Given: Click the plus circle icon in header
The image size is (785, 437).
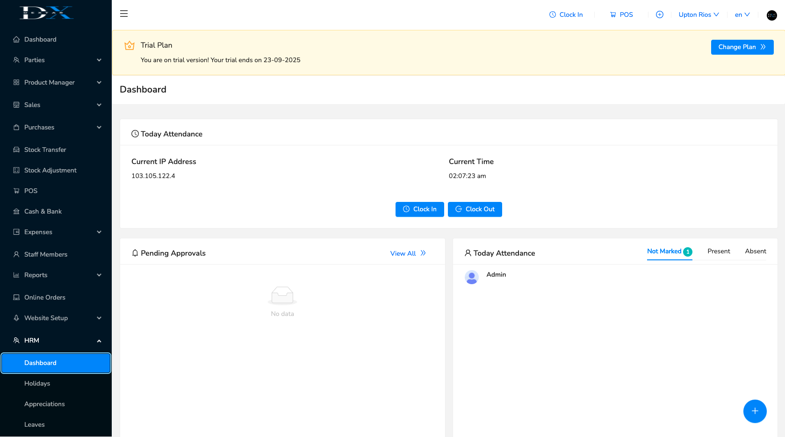Looking at the screenshot, I should coord(659,14).
